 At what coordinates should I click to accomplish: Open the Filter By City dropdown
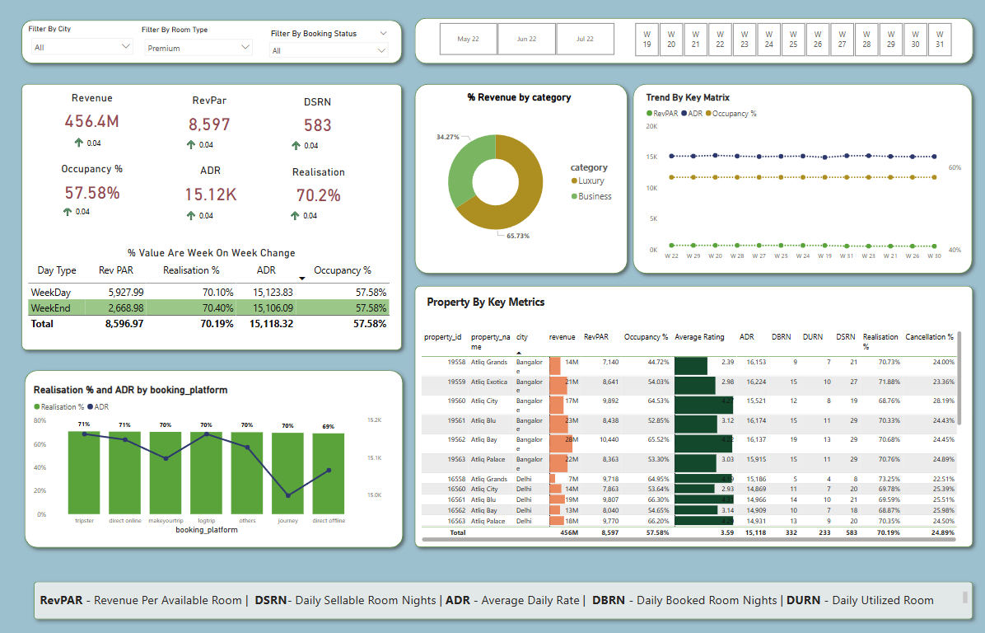tap(81, 47)
